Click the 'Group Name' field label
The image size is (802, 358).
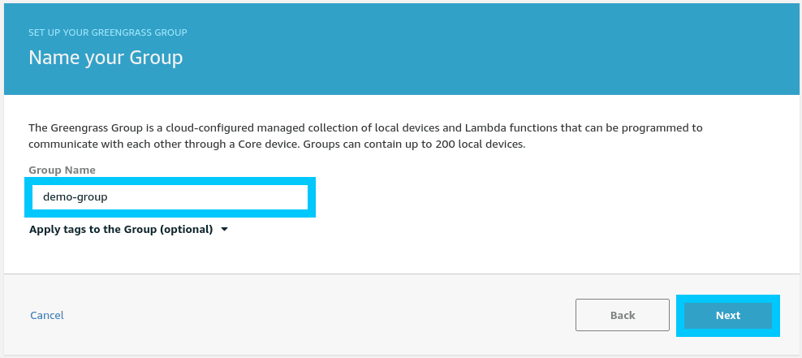point(62,170)
